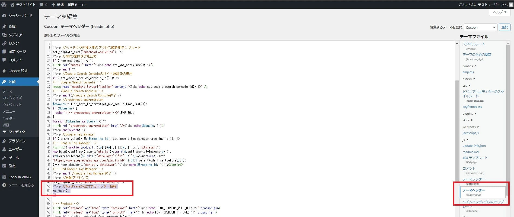Viewport: 514px width, 217px height.
Task: Click the 固定ページ icon
Action: [x=4, y=51]
